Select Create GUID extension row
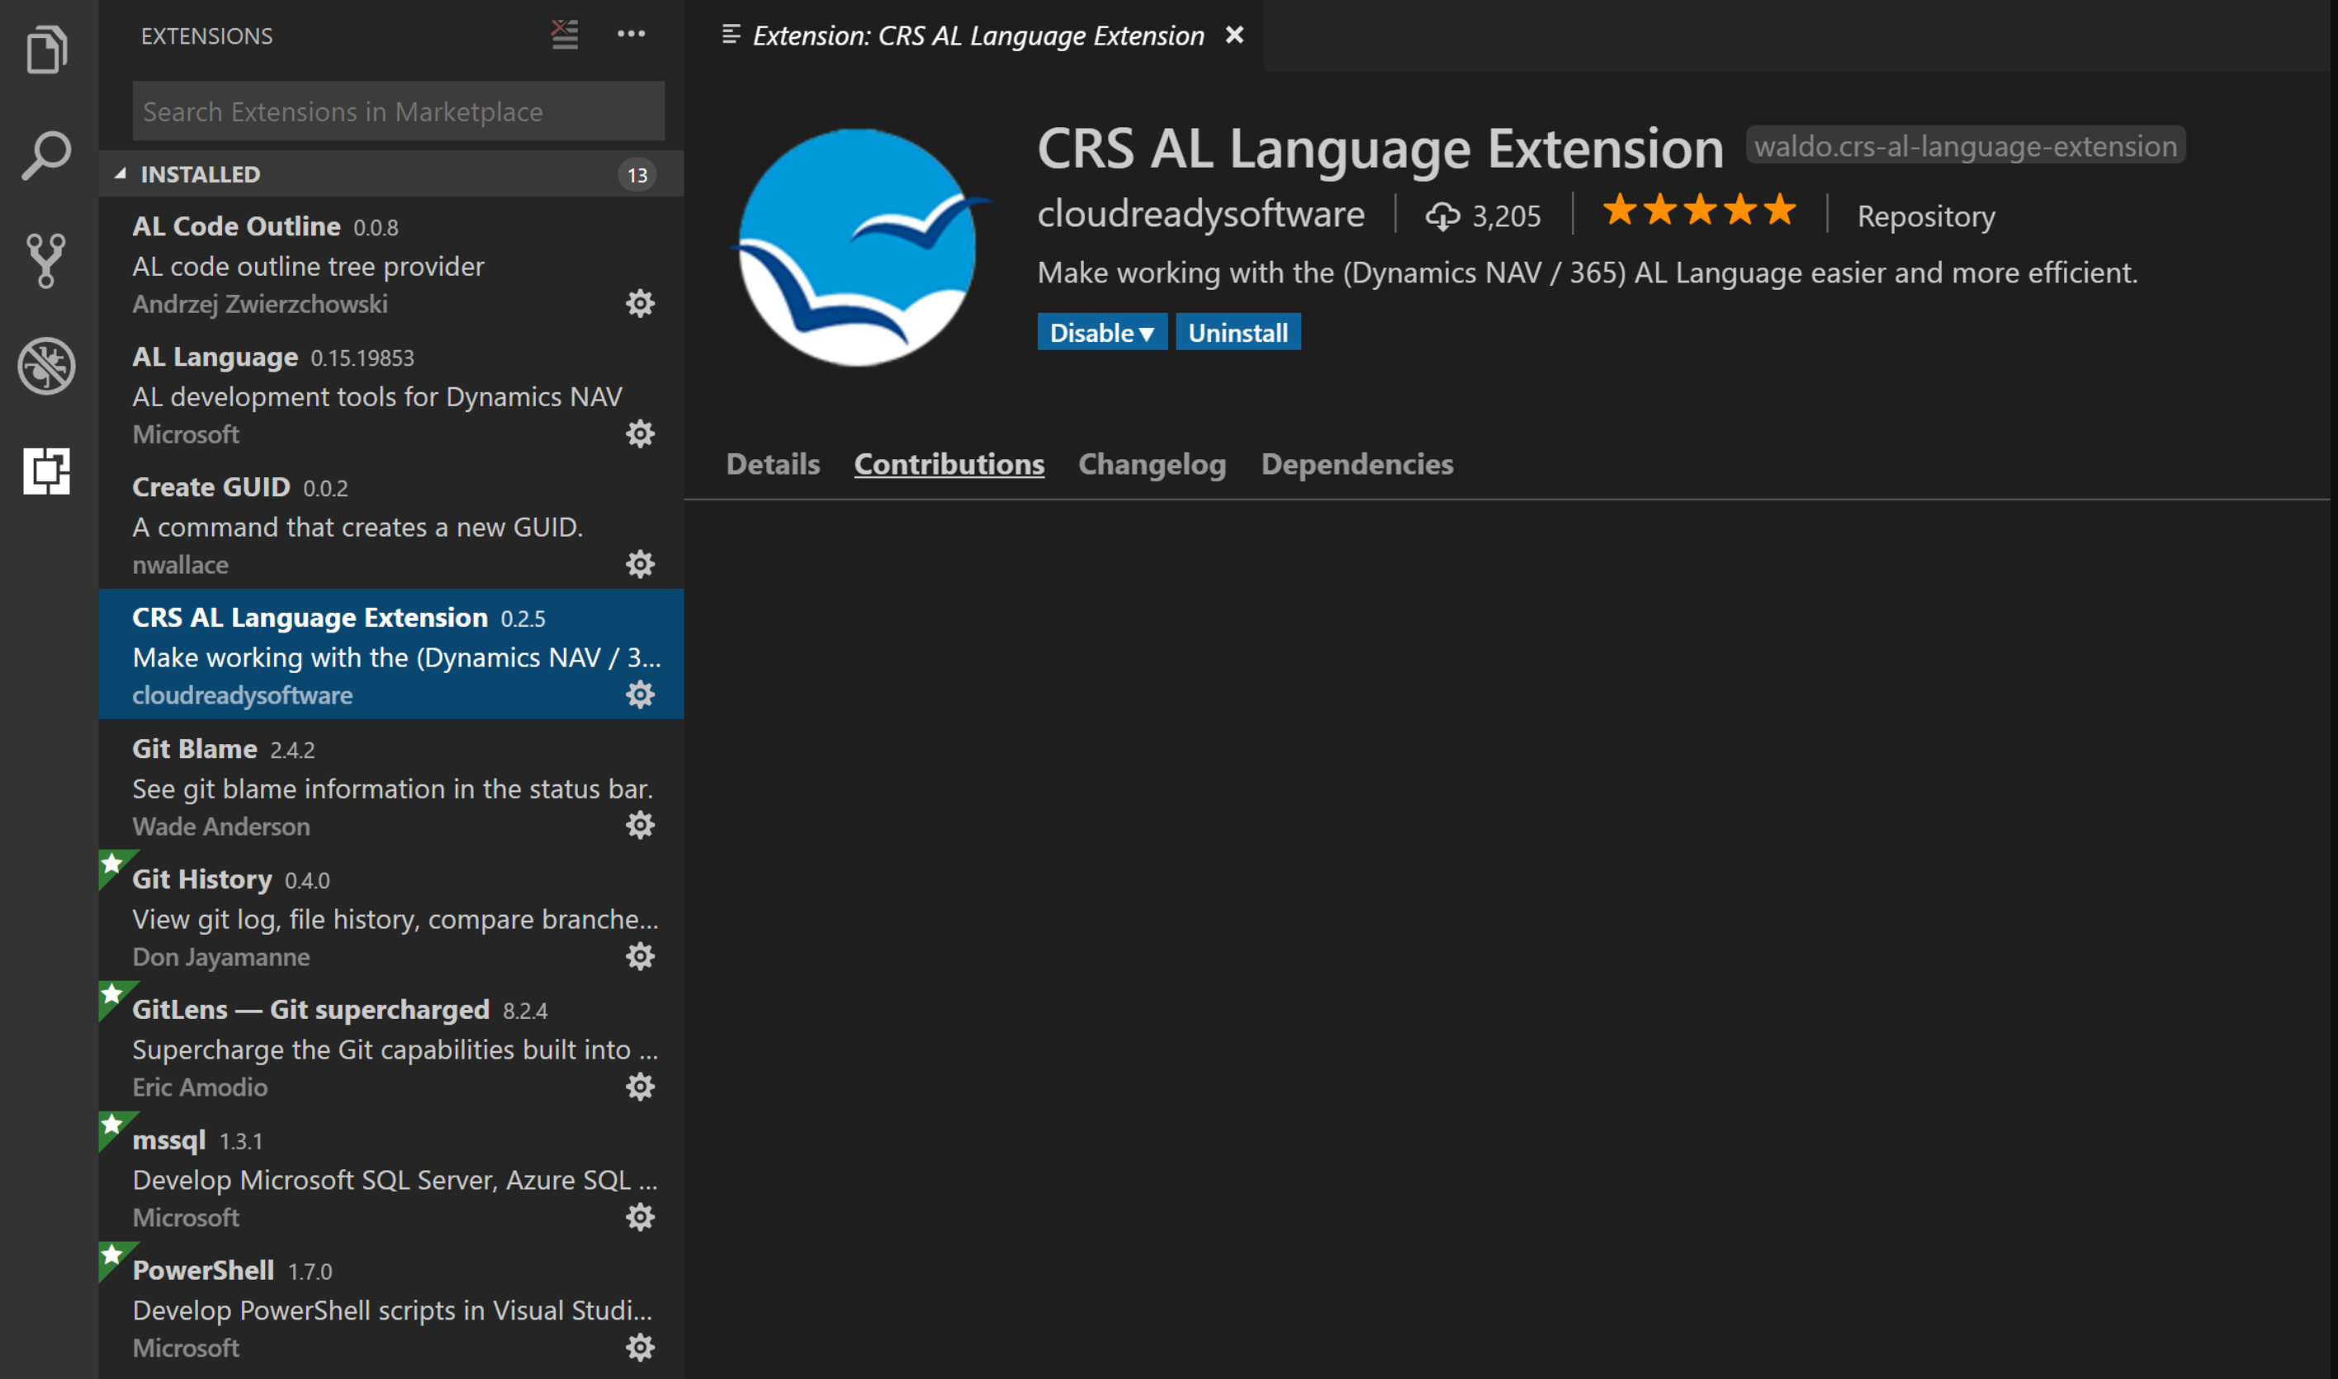Image resolution: width=2338 pixels, height=1379 pixels. [391, 524]
